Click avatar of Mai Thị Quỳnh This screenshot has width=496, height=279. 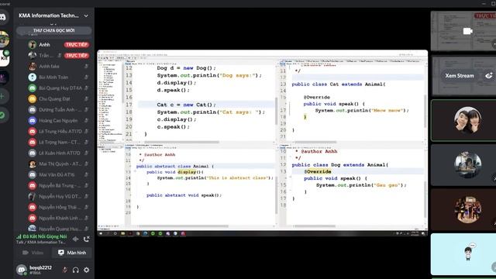point(33,164)
